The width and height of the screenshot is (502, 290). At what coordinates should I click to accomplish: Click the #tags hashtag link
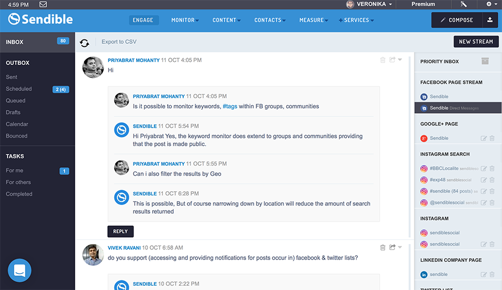pyautogui.click(x=230, y=106)
